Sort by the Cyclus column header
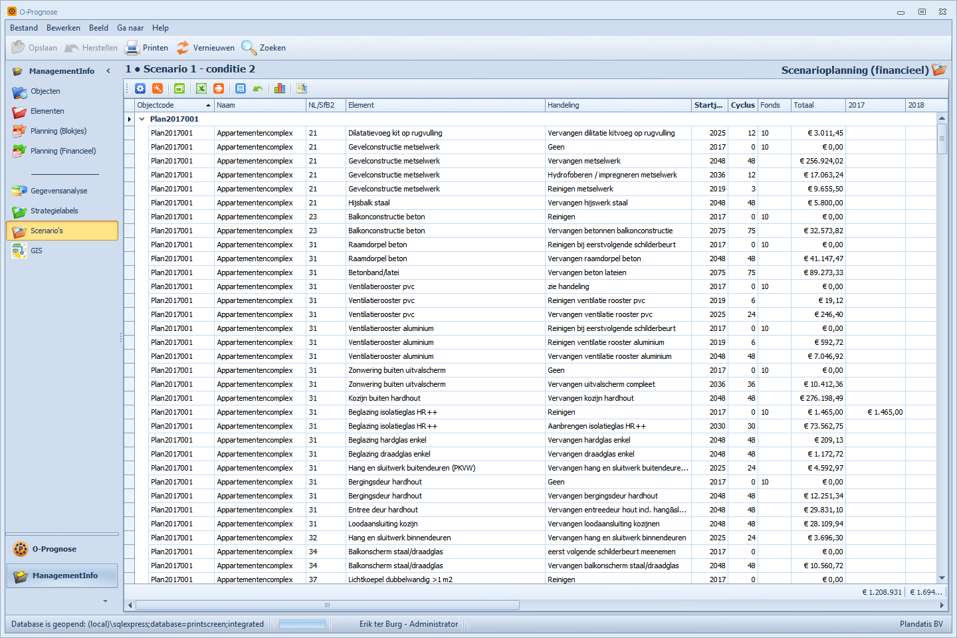This screenshot has width=957, height=638. [743, 105]
